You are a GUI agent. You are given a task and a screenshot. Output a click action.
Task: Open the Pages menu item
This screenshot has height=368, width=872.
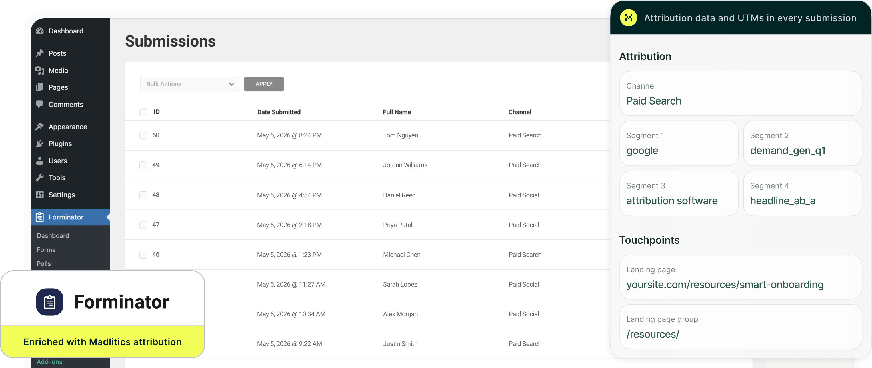pyautogui.click(x=70, y=87)
